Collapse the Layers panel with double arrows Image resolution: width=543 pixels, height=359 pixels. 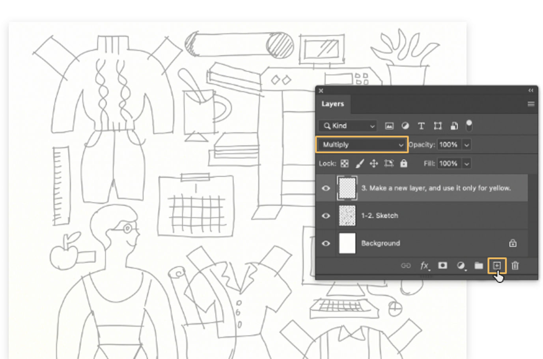point(531,90)
